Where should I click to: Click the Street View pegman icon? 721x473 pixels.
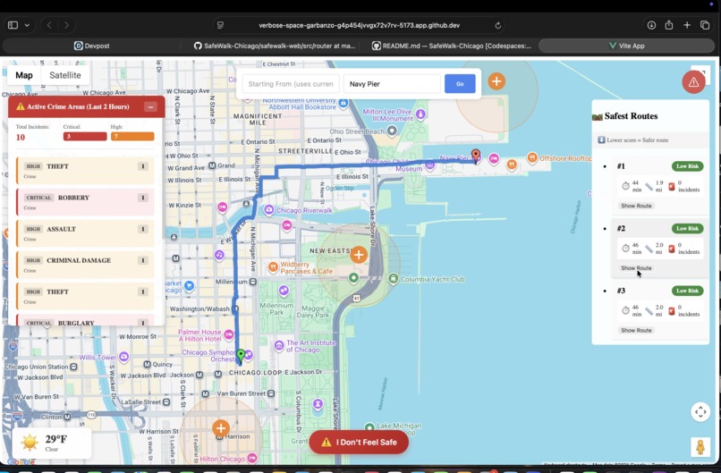(700, 447)
